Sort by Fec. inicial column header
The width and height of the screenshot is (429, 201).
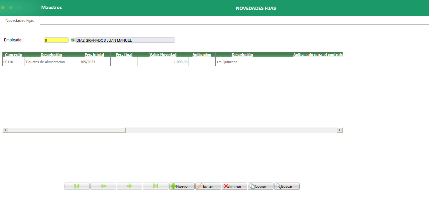(94, 55)
